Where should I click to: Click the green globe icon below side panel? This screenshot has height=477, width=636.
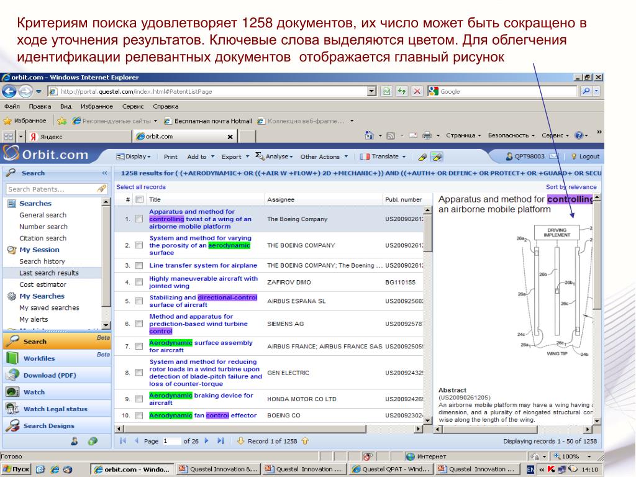pyautogui.click(x=93, y=441)
